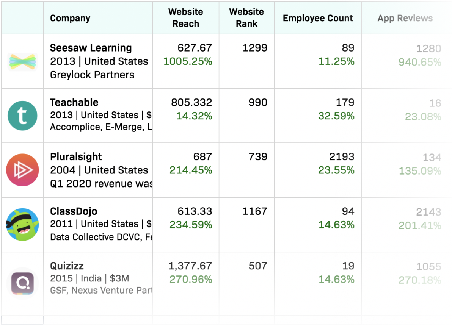This screenshot has width=452, height=325.
Task: Sort by Employee Count header
Action: (317, 17)
